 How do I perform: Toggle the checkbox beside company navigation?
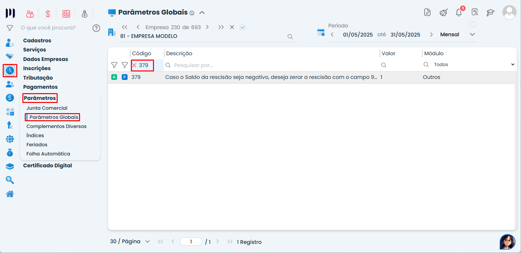(243, 27)
